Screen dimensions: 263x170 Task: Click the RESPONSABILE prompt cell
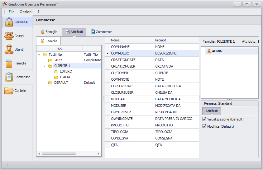pos(176,112)
